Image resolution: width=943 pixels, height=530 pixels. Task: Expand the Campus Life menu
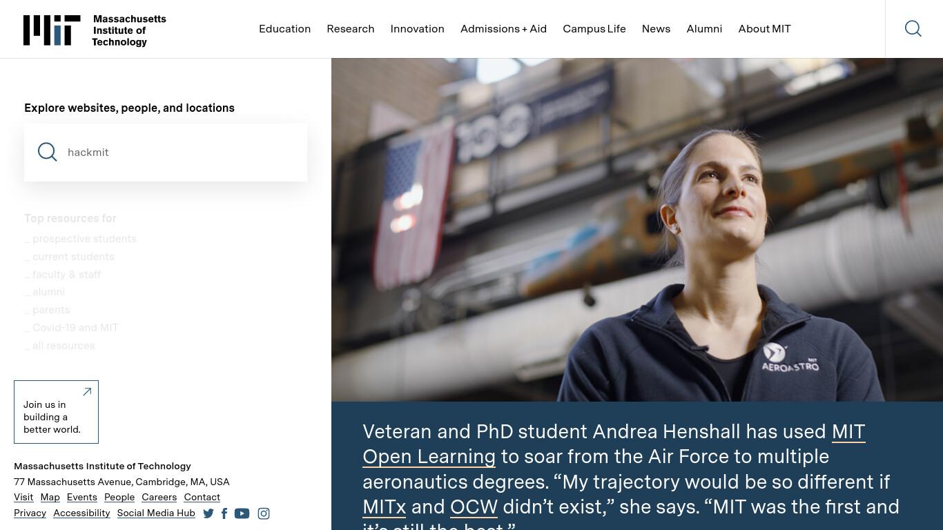594,29
